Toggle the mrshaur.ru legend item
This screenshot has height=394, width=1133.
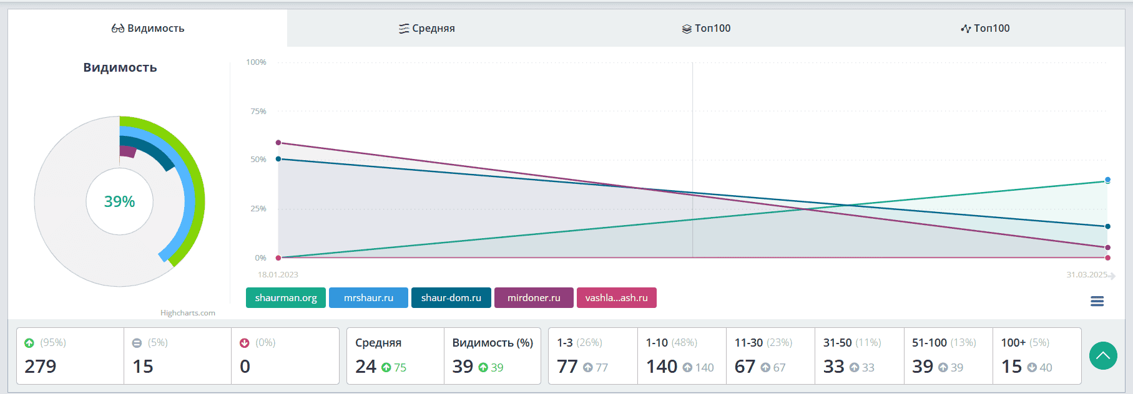(x=368, y=298)
